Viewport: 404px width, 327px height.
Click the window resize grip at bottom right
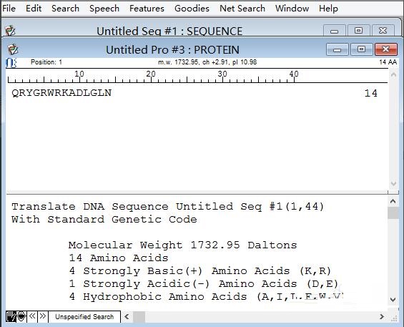click(x=394, y=318)
